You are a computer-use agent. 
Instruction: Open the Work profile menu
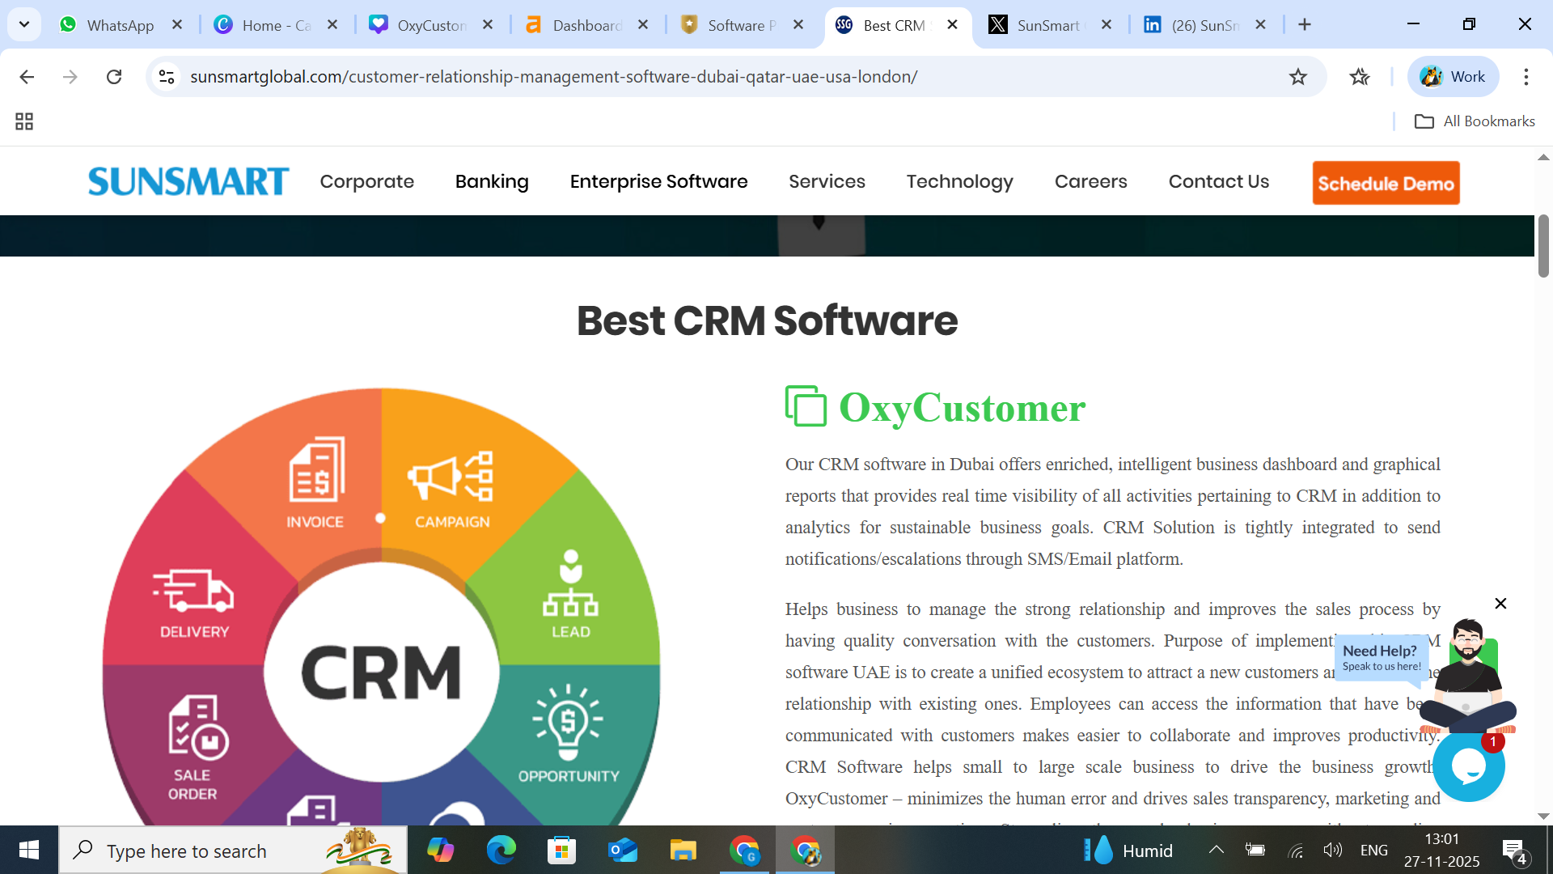click(1453, 77)
